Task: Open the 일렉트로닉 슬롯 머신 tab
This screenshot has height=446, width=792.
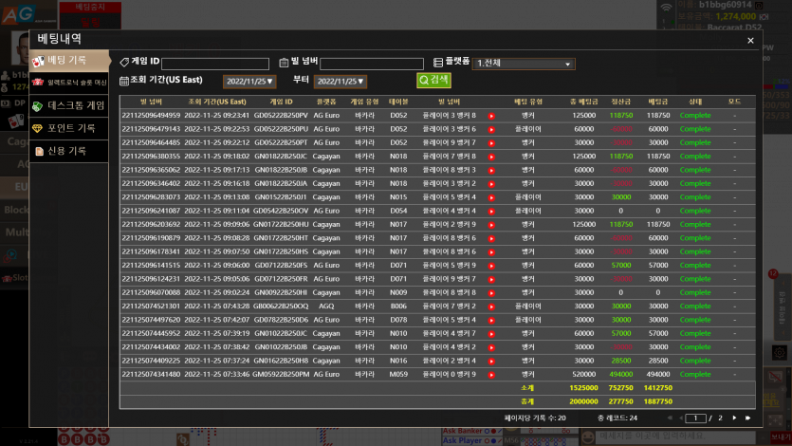Action: [69, 83]
